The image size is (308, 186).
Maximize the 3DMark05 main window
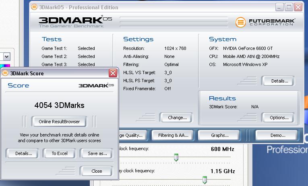tap(289, 8)
